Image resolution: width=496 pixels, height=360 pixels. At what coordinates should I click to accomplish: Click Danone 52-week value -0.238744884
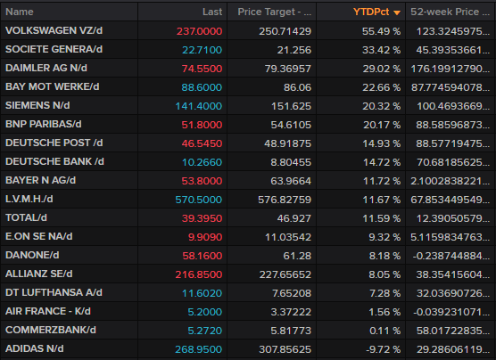click(451, 256)
